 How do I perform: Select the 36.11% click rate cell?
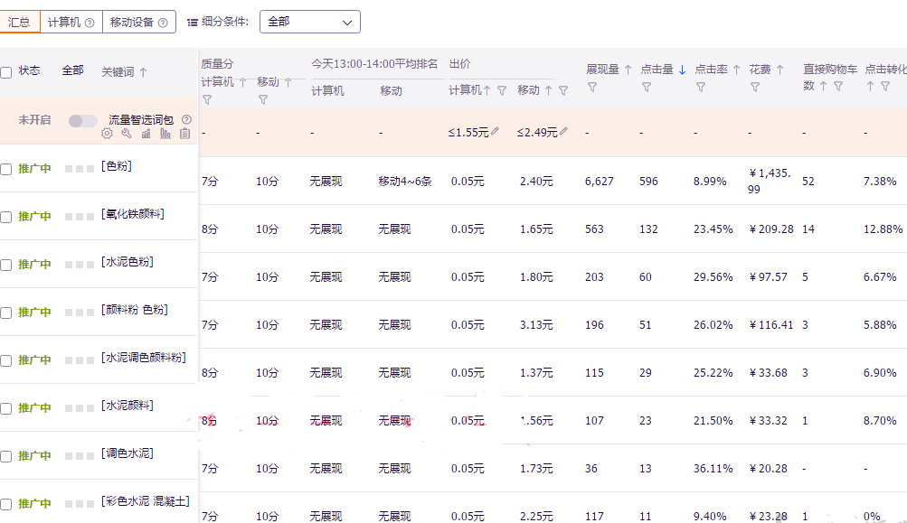(713, 469)
